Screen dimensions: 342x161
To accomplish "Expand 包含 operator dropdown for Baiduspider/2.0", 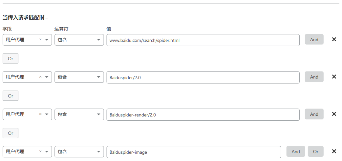I will pyautogui.click(x=79, y=77).
